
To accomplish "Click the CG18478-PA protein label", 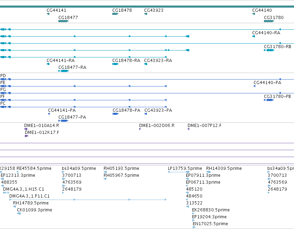I will (x=126, y=110).
